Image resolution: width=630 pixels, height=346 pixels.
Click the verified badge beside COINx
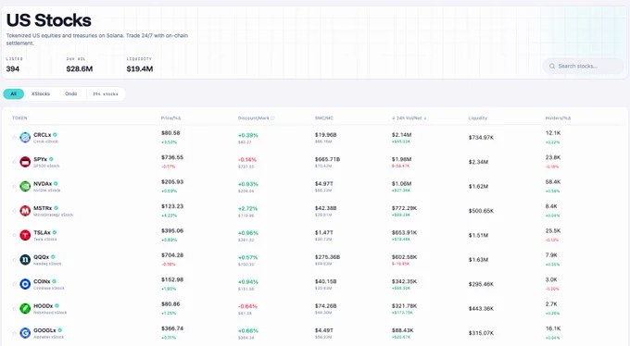55,281
